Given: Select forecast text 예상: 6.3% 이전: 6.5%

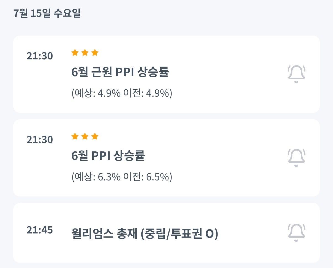Looking at the screenshot, I should pos(122,177).
